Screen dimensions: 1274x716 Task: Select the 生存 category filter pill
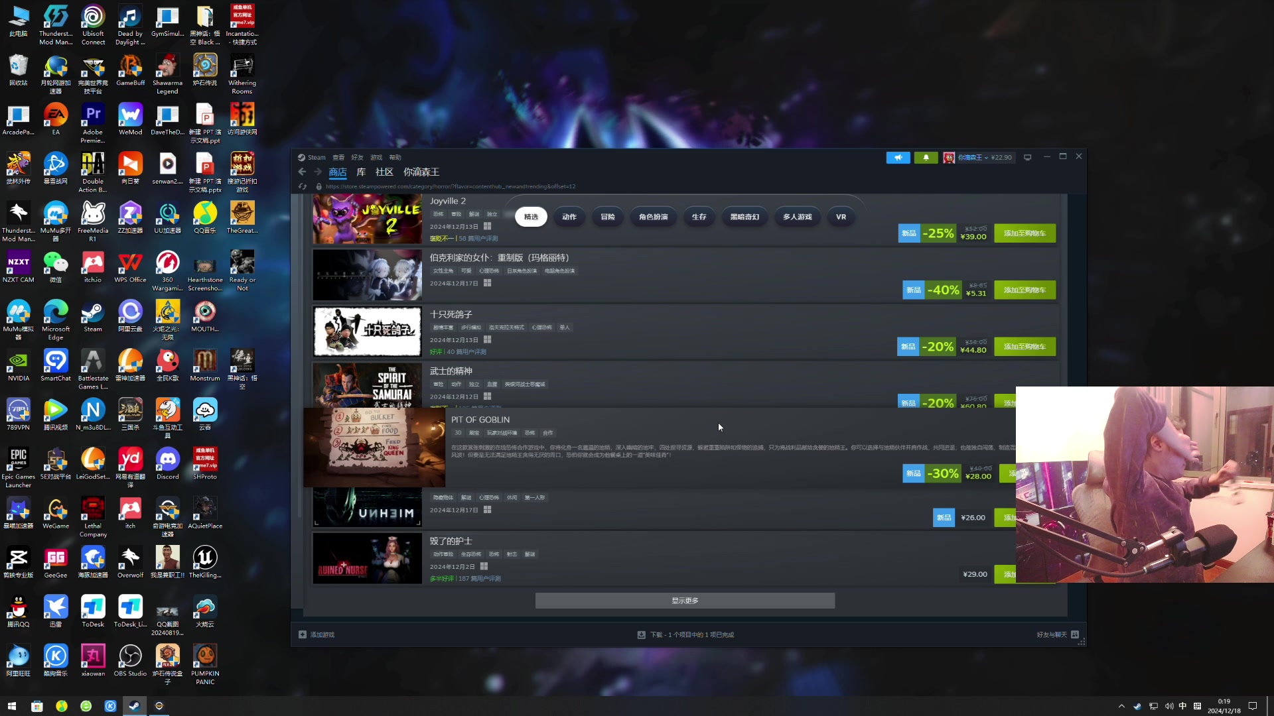tap(699, 217)
